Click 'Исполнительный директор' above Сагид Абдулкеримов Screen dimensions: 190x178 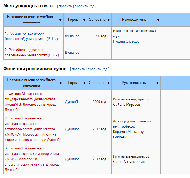131,156
